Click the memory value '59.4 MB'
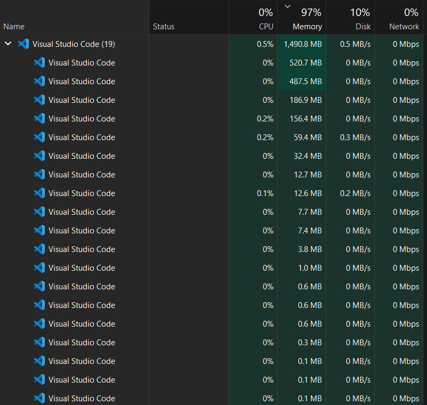Screen dimensions: 427x405 pyautogui.click(x=308, y=137)
